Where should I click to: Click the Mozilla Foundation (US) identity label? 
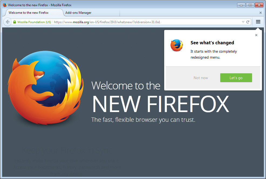[x=34, y=22]
